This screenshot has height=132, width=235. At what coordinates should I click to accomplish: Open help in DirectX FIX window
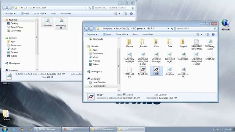131,14
